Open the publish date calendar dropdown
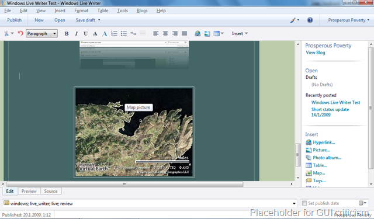Viewport: 374px width, 219px height. [x=362, y=203]
